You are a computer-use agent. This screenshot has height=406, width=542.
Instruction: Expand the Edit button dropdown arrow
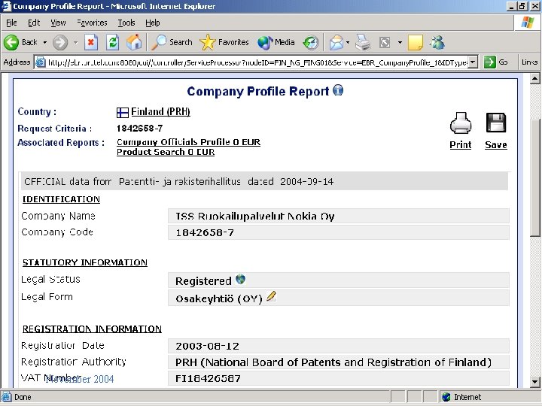(400, 43)
